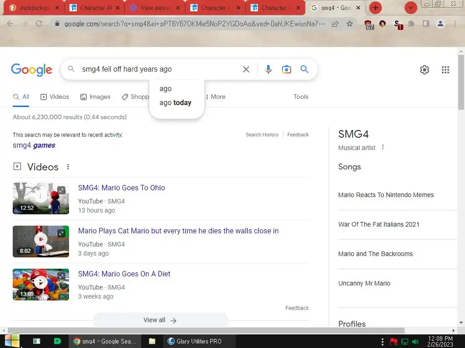Click the share page icon in address bar

click(335, 24)
